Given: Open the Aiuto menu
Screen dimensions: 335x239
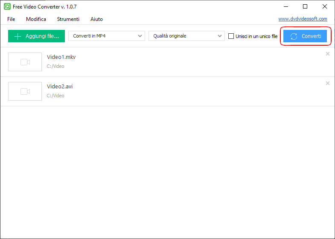Looking at the screenshot, I should pos(96,19).
